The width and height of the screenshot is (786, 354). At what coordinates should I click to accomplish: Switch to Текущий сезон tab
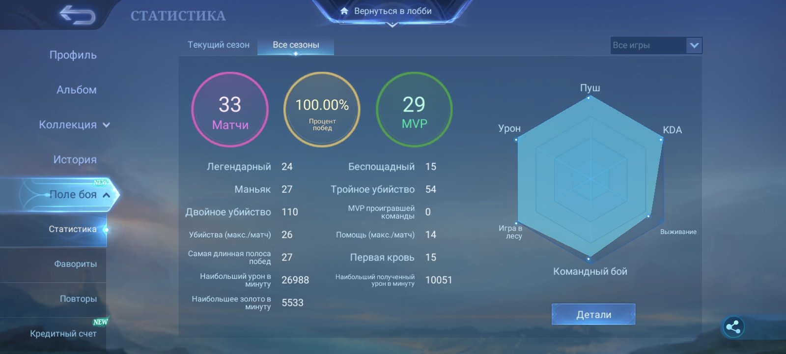click(x=219, y=45)
